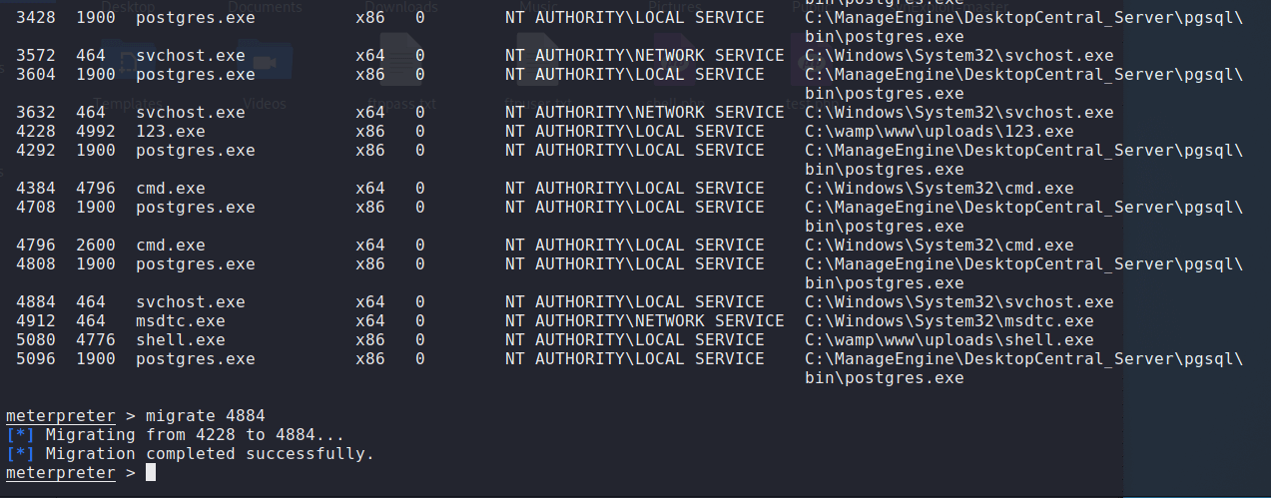Click parent PID 2600 in the cmd.exe row
The width and height of the screenshot is (1271, 498).
(x=96, y=246)
